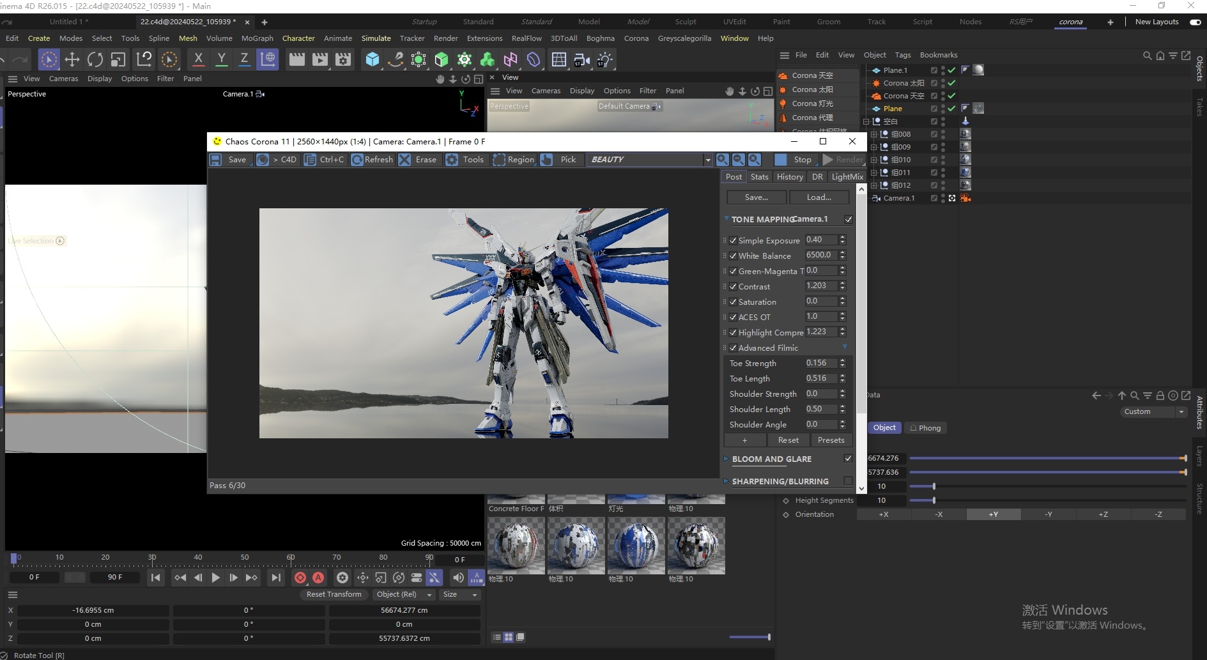
Task: Expand the BLOOM AND GLARE section
Action: (x=726, y=459)
